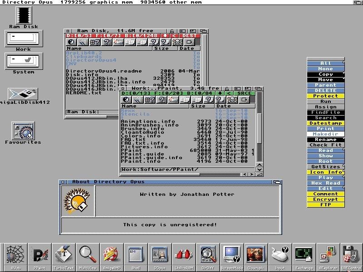The width and height of the screenshot is (363, 272).
Task: Click the Ram Disk: path field
Action: point(92,112)
